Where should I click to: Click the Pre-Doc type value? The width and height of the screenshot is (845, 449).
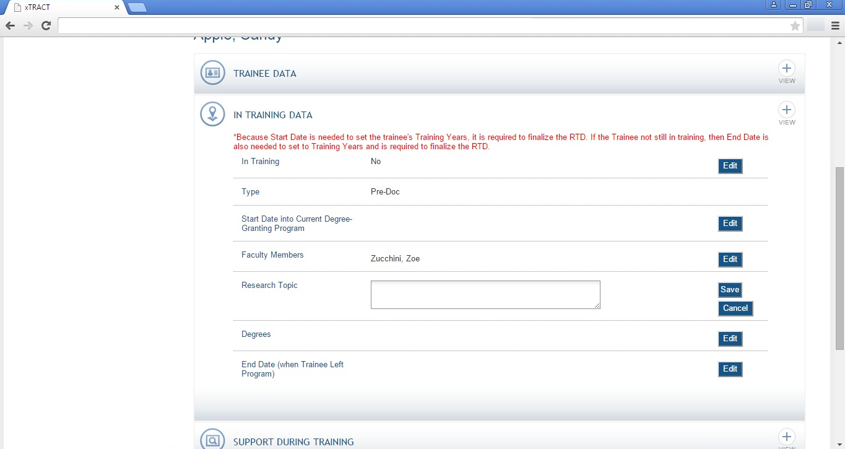pyautogui.click(x=385, y=192)
